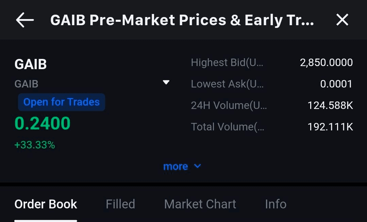Tap the back arrow icon
The height and width of the screenshot is (222, 367).
(x=25, y=20)
